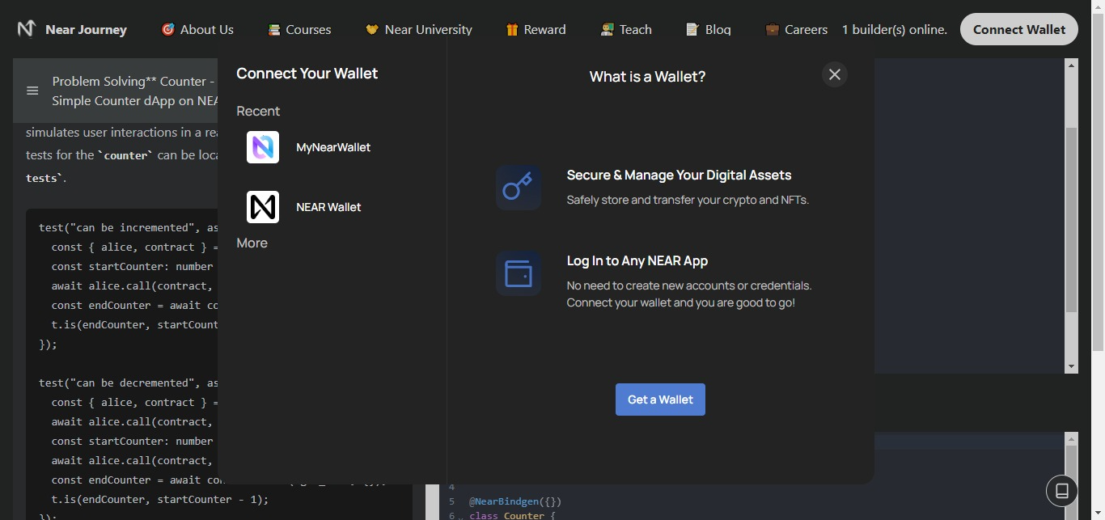Click the Near Journey logo icon
The image size is (1105, 520).
26,29
